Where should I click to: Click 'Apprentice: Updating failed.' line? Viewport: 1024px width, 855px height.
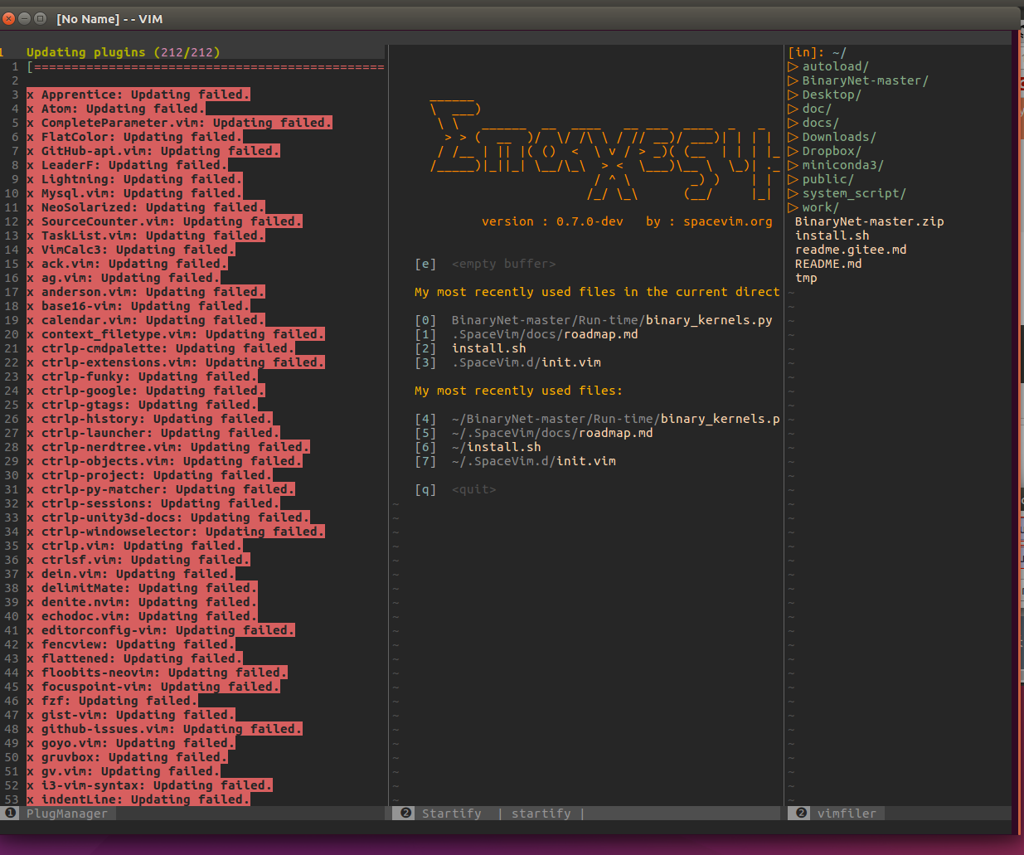[x=138, y=95]
